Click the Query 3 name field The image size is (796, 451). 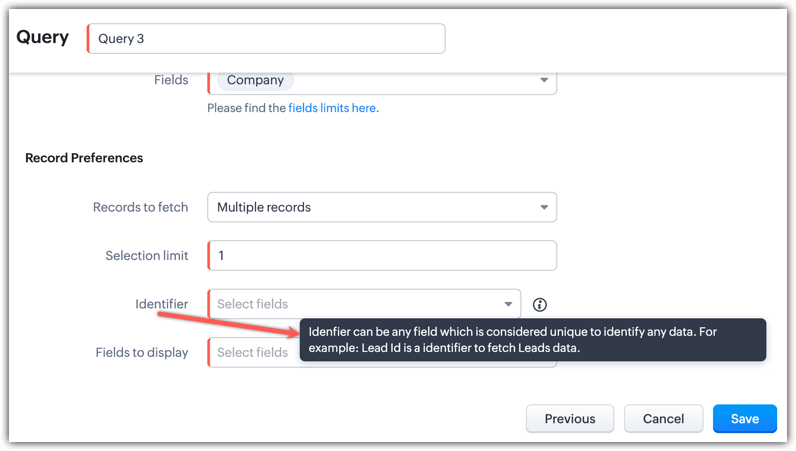266,39
